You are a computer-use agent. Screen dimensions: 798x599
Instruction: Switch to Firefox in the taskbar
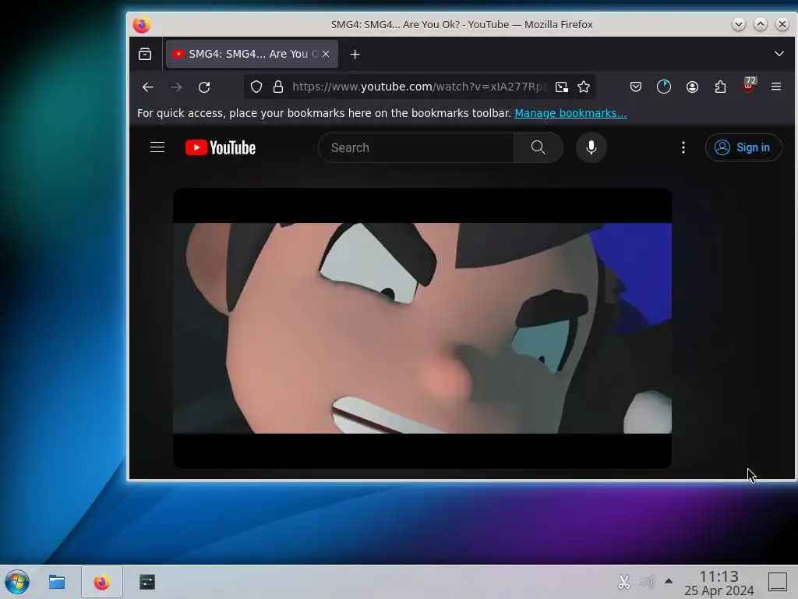click(x=102, y=582)
